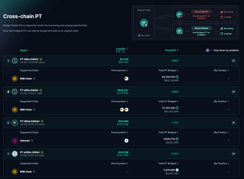244x179 pixels.
Task: Sort the table by Fixed APY
Action: click(172, 50)
